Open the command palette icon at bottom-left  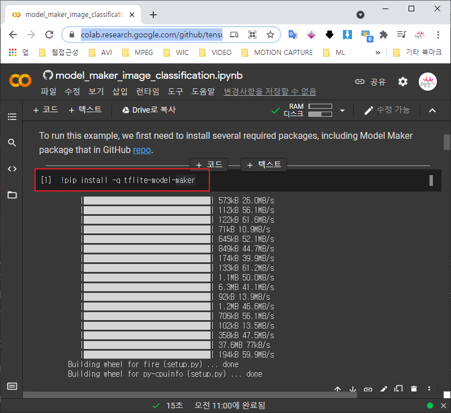(12, 386)
